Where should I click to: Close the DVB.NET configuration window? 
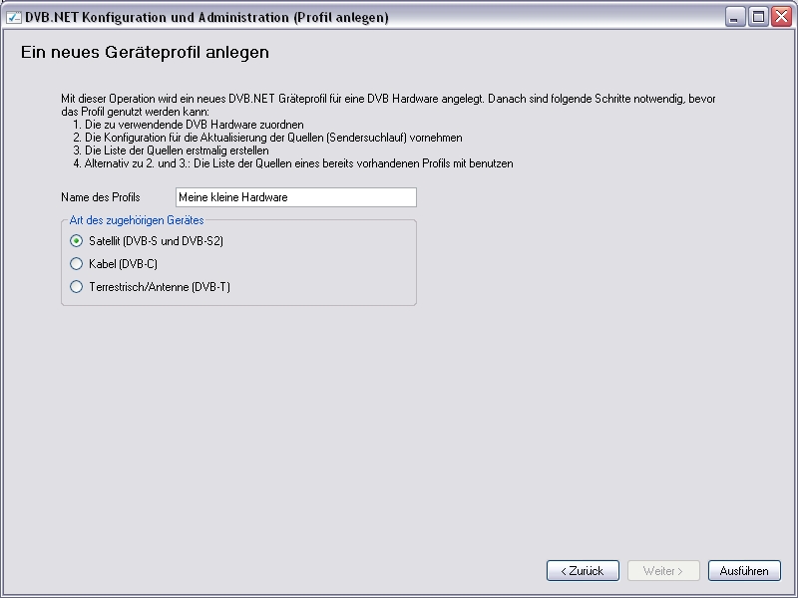(x=780, y=17)
